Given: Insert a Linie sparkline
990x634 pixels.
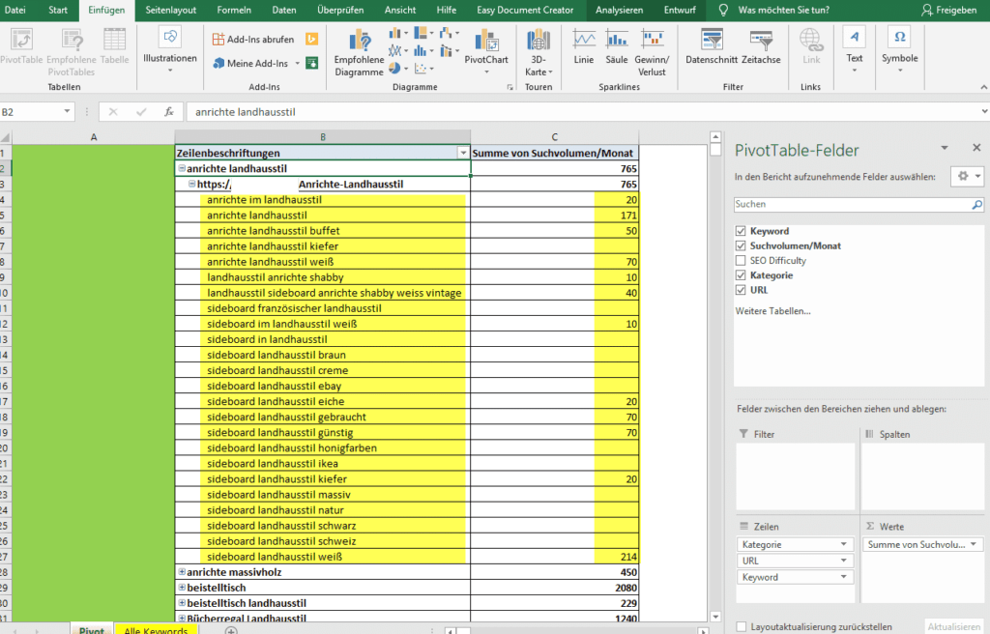Looking at the screenshot, I should coord(583,46).
